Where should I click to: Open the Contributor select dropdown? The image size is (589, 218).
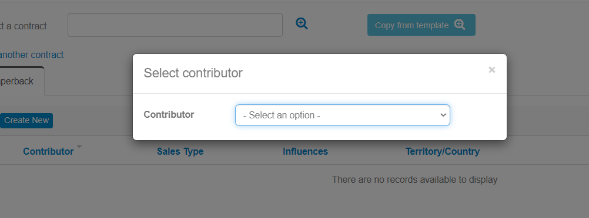coord(342,115)
